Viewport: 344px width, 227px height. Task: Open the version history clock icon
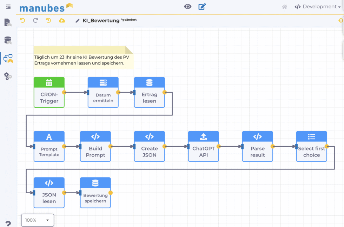[x=48, y=20]
